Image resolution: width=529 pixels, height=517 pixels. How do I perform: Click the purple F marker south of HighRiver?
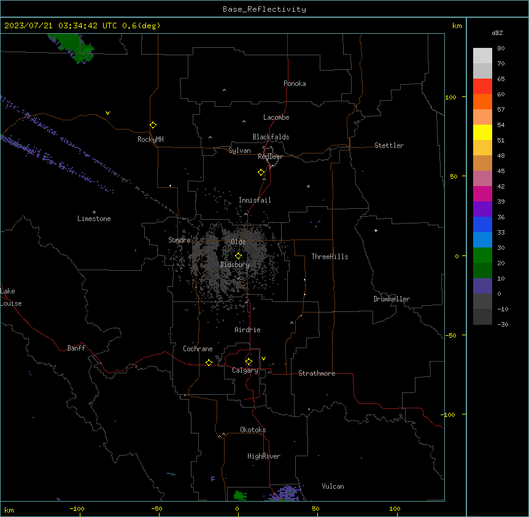click(213, 478)
